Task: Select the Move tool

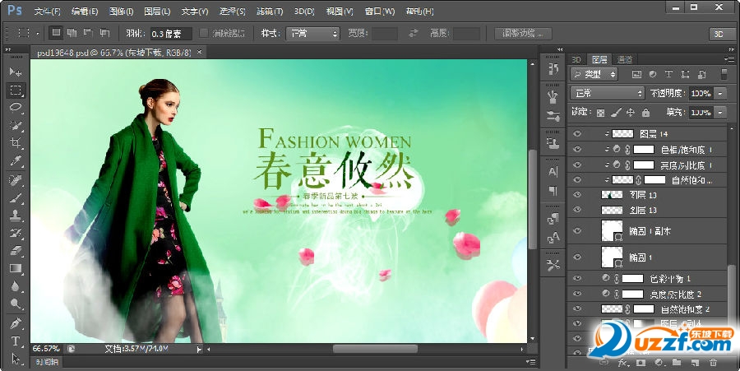Action: point(16,72)
